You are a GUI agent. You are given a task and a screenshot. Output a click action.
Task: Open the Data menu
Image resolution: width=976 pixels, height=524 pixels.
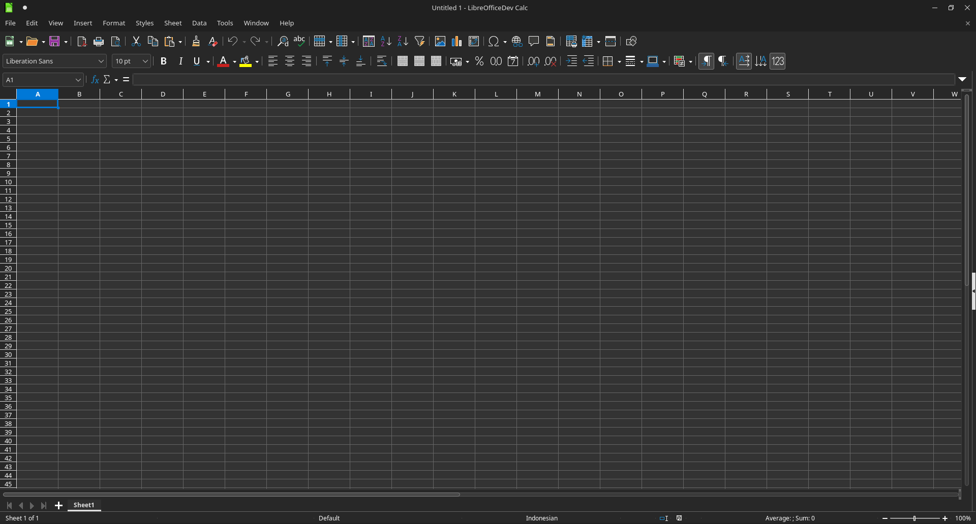[x=199, y=23]
